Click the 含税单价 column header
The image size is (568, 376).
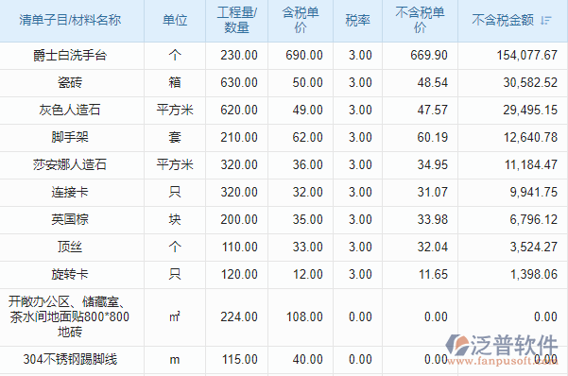[x=301, y=20]
